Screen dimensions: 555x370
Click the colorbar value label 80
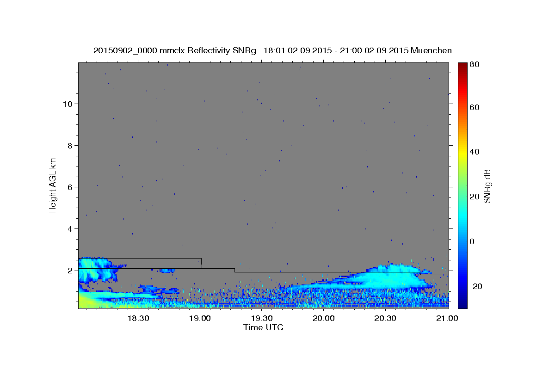[x=475, y=65]
